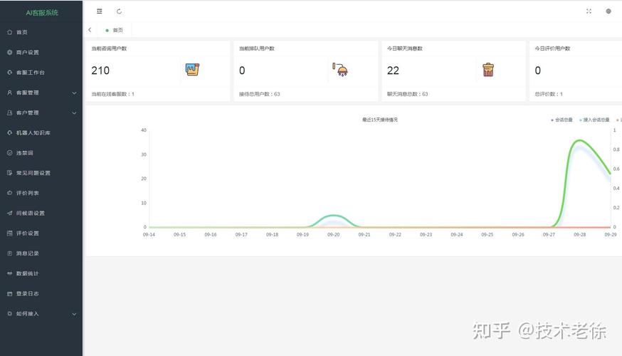
Task: Expand the 如何接入 submenu
Action: click(41, 314)
